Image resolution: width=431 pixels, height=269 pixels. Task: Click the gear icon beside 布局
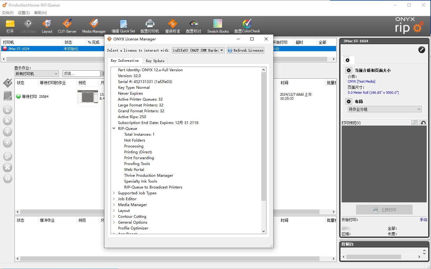coord(349,101)
